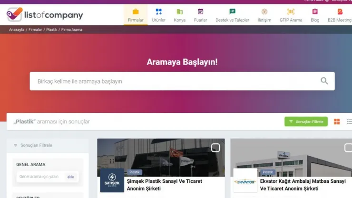
Task: Click the ekle button in Genel Arama
Action: [x=70, y=177]
